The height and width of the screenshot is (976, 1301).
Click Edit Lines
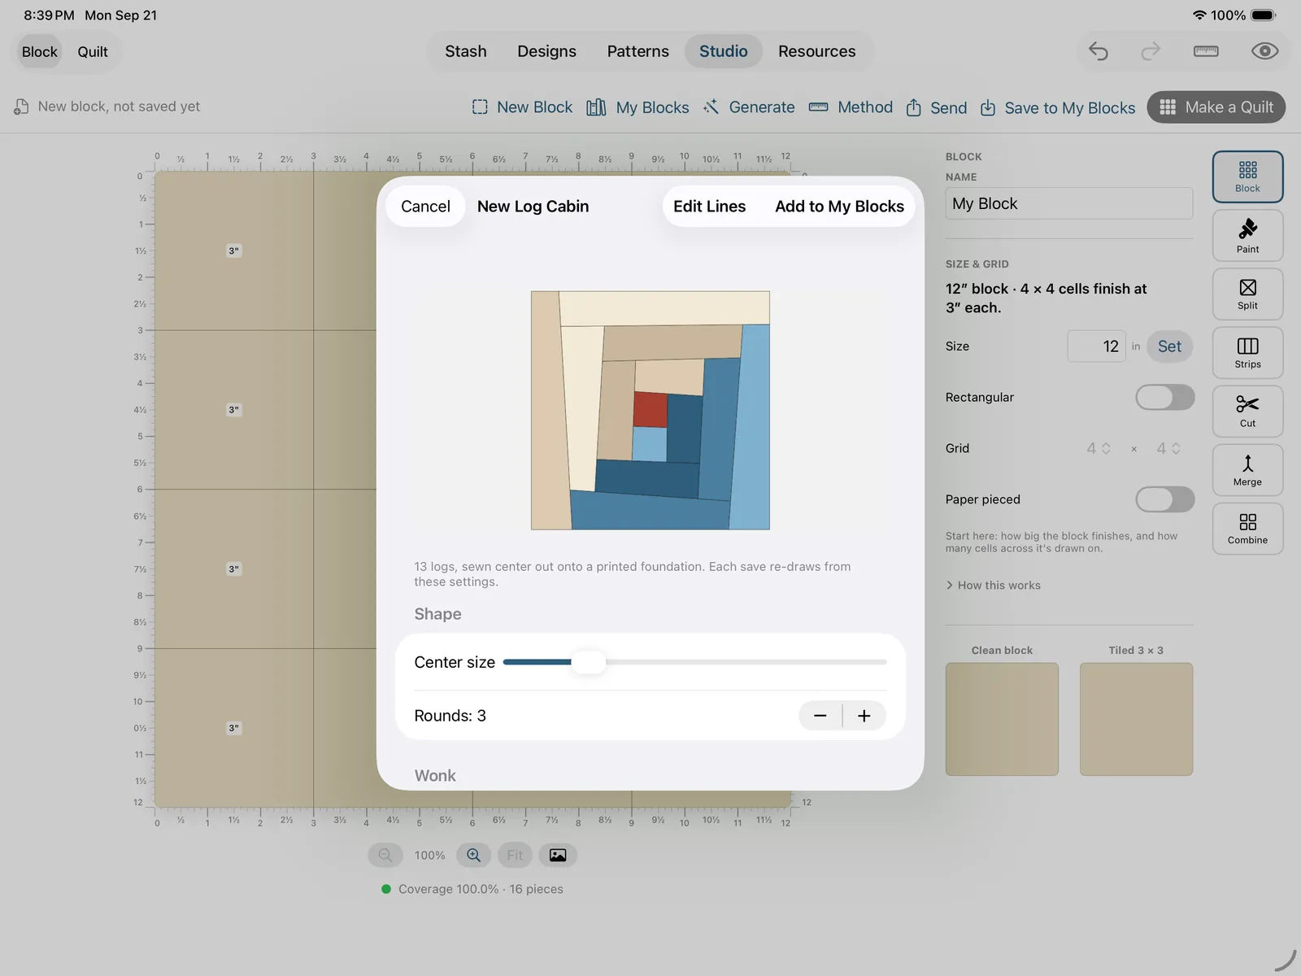click(709, 207)
